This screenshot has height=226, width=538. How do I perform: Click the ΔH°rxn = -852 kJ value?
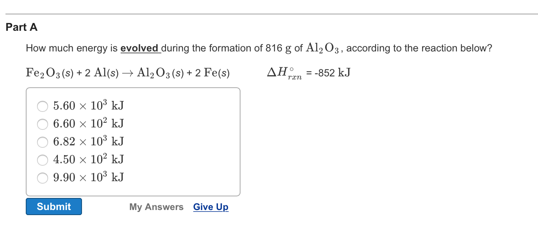pyautogui.click(x=308, y=72)
